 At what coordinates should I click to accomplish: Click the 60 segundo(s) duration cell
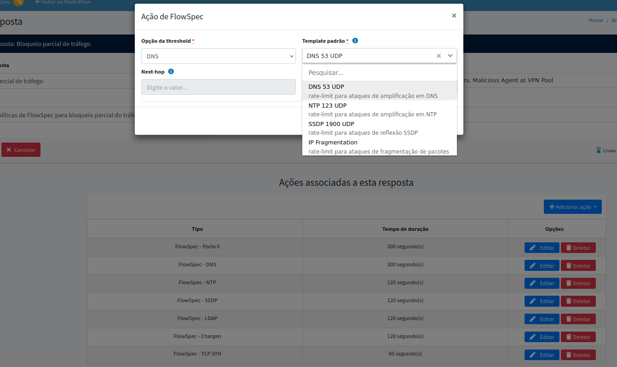point(405,354)
